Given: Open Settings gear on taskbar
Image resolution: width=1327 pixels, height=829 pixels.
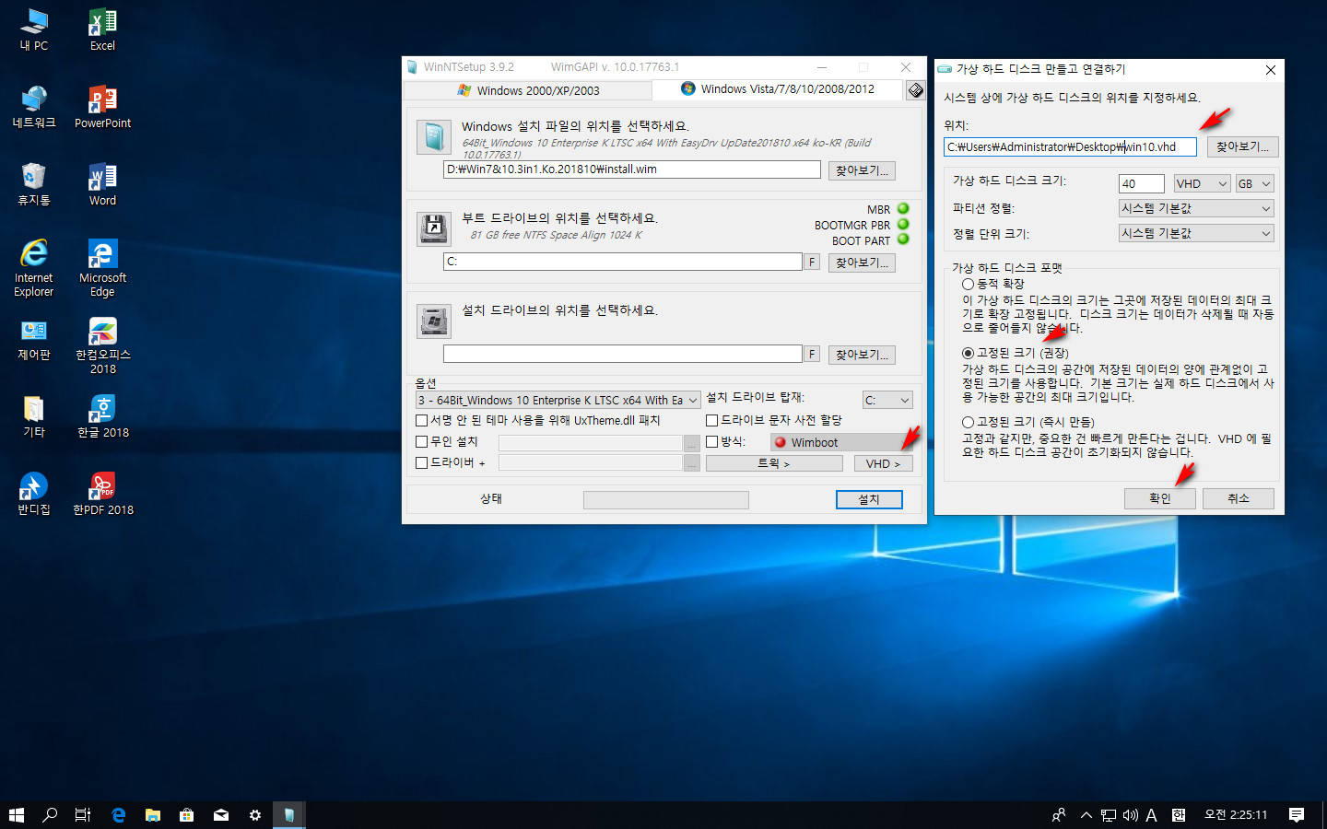Looking at the screenshot, I should 255,814.
